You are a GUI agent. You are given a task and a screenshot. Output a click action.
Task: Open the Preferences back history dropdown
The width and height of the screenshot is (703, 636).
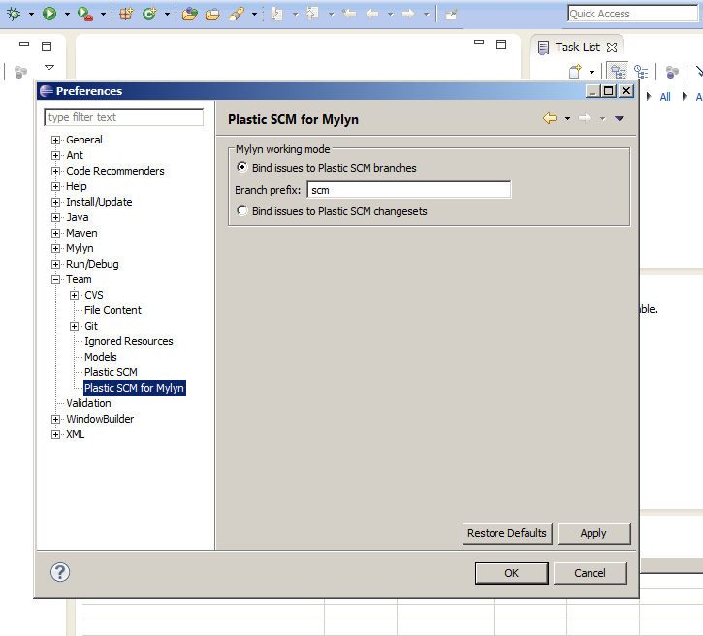click(x=567, y=119)
